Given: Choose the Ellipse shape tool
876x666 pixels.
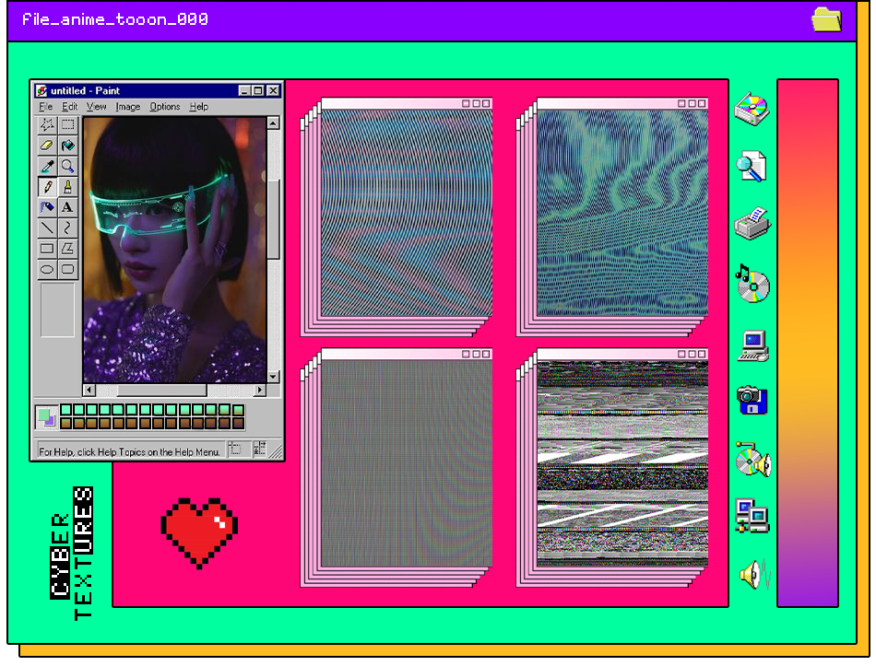Looking at the screenshot, I should tap(47, 269).
